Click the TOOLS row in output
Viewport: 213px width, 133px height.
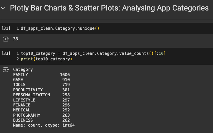point(19,85)
